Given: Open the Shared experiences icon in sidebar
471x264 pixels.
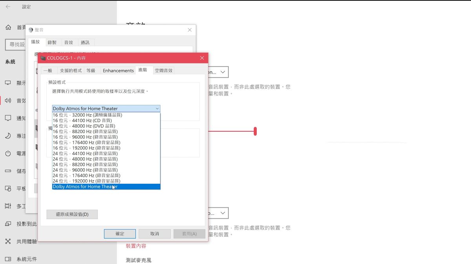Looking at the screenshot, I should pyautogui.click(x=8, y=241).
